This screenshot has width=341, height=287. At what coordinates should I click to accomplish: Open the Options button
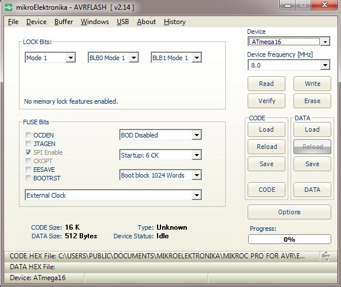point(289,212)
